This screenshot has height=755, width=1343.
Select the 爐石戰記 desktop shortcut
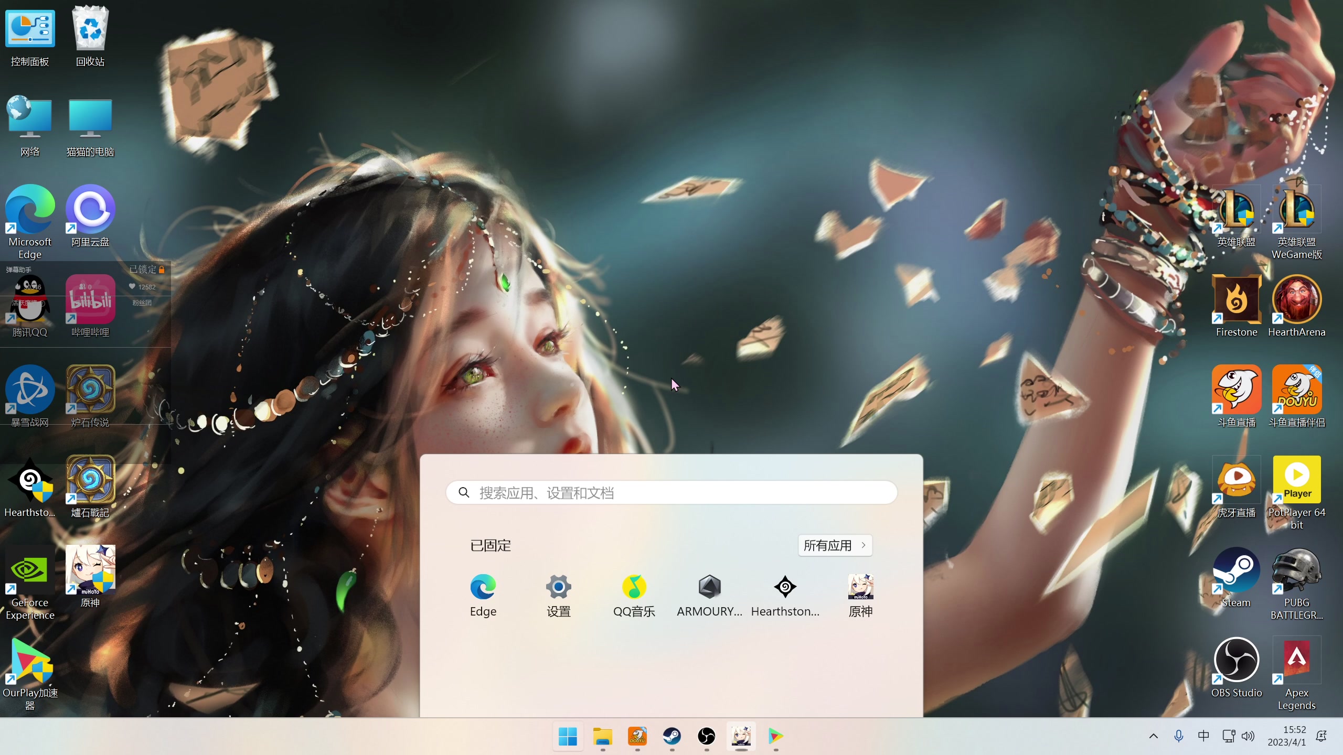pos(90,487)
